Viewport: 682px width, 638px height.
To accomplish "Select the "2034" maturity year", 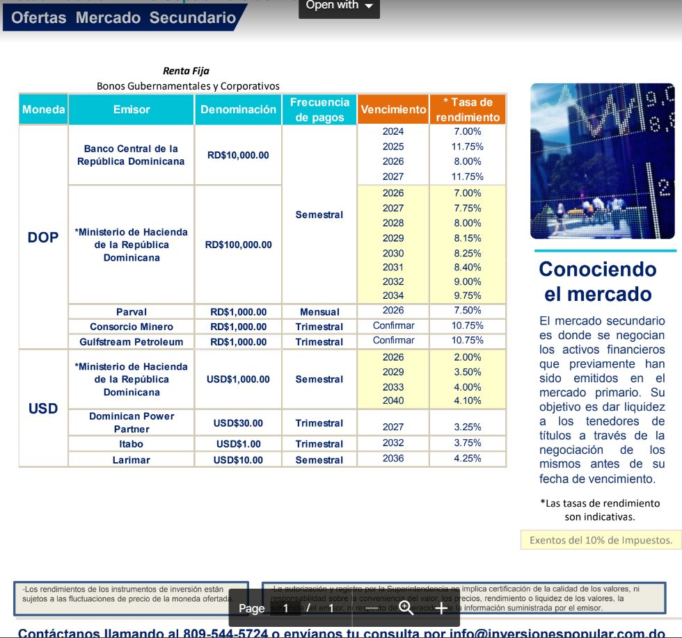I will coord(393,295).
